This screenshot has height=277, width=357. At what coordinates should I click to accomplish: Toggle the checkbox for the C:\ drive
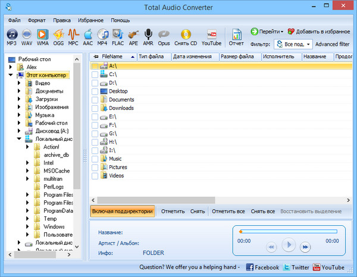click(95, 74)
